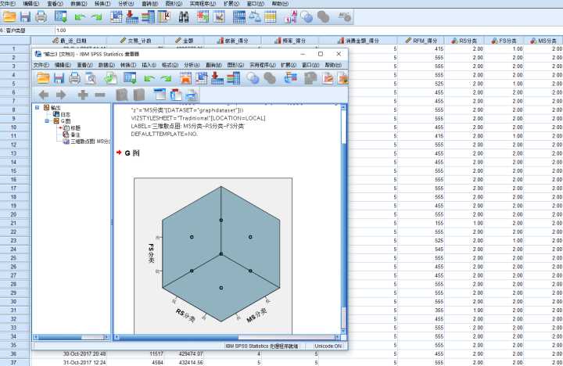Viewport: 563px width, 366px height.
Task: Undo the last action in Data Editor toolbar
Action: click(80, 16)
